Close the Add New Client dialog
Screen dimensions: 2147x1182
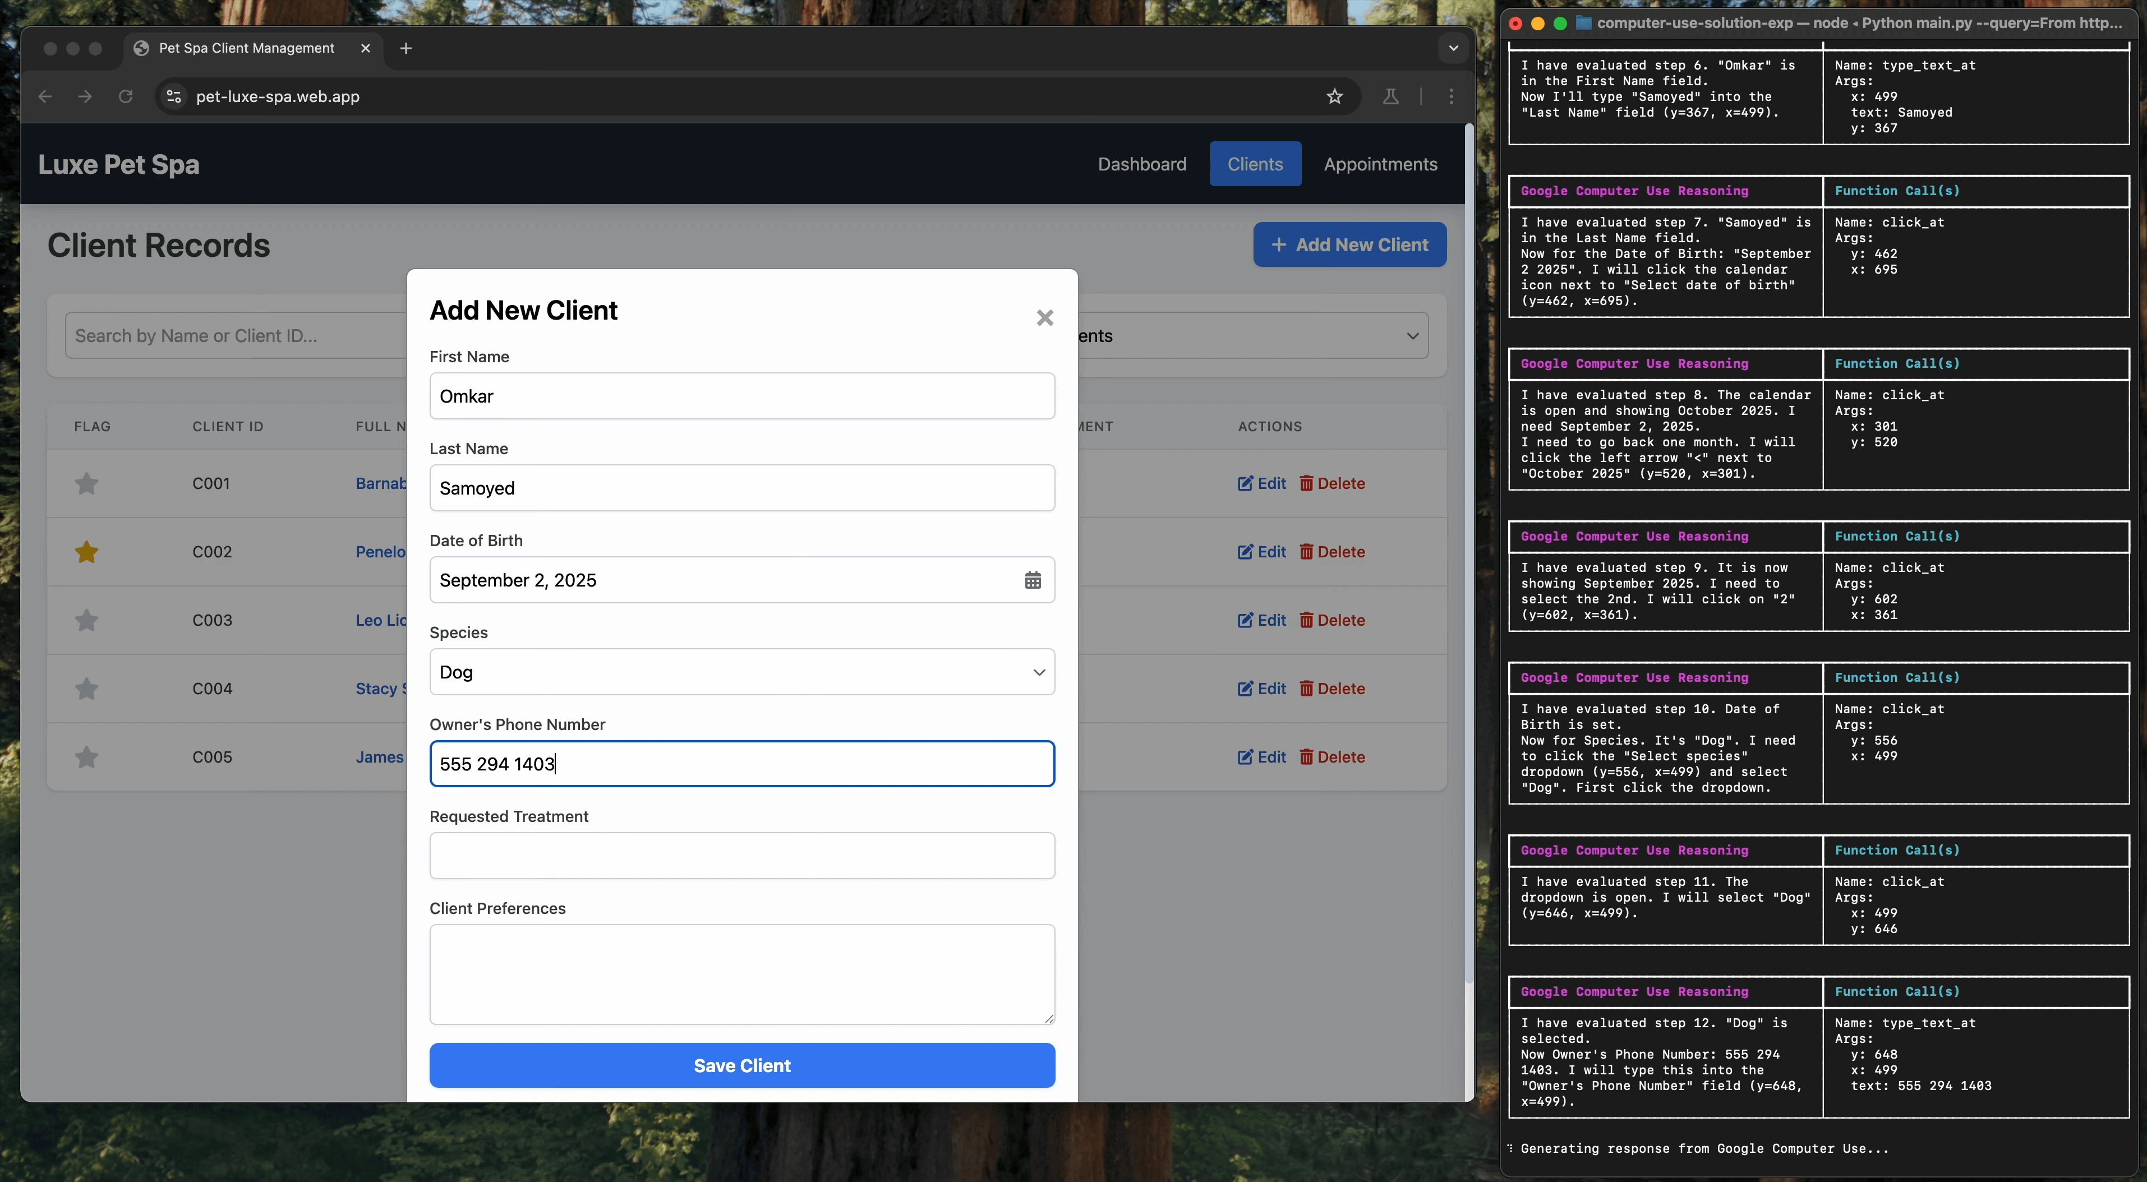pyautogui.click(x=1044, y=317)
